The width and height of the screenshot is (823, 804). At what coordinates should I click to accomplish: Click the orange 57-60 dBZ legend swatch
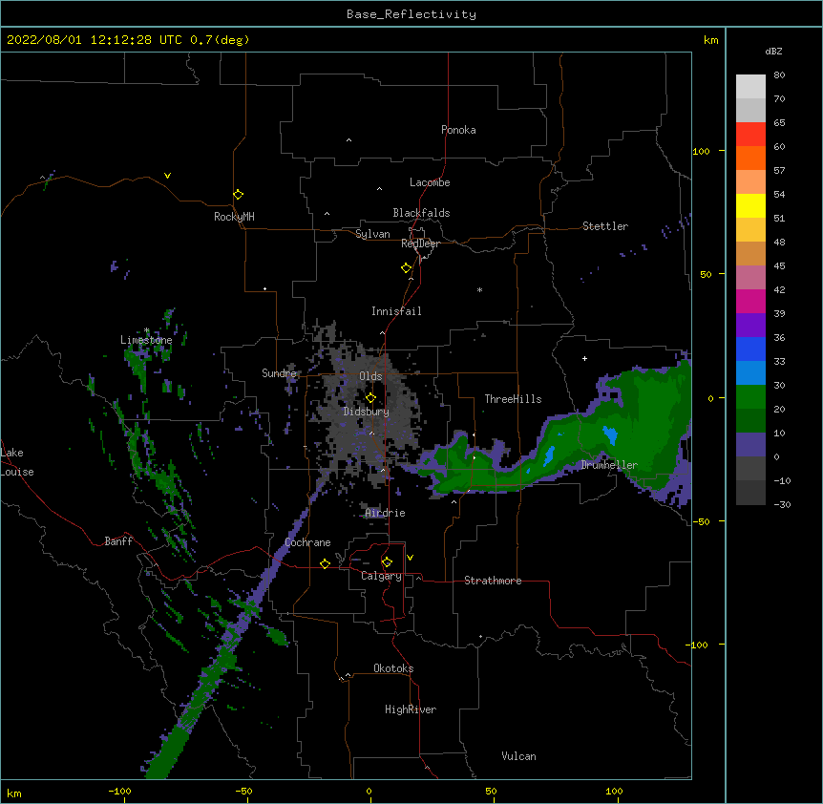tap(750, 158)
